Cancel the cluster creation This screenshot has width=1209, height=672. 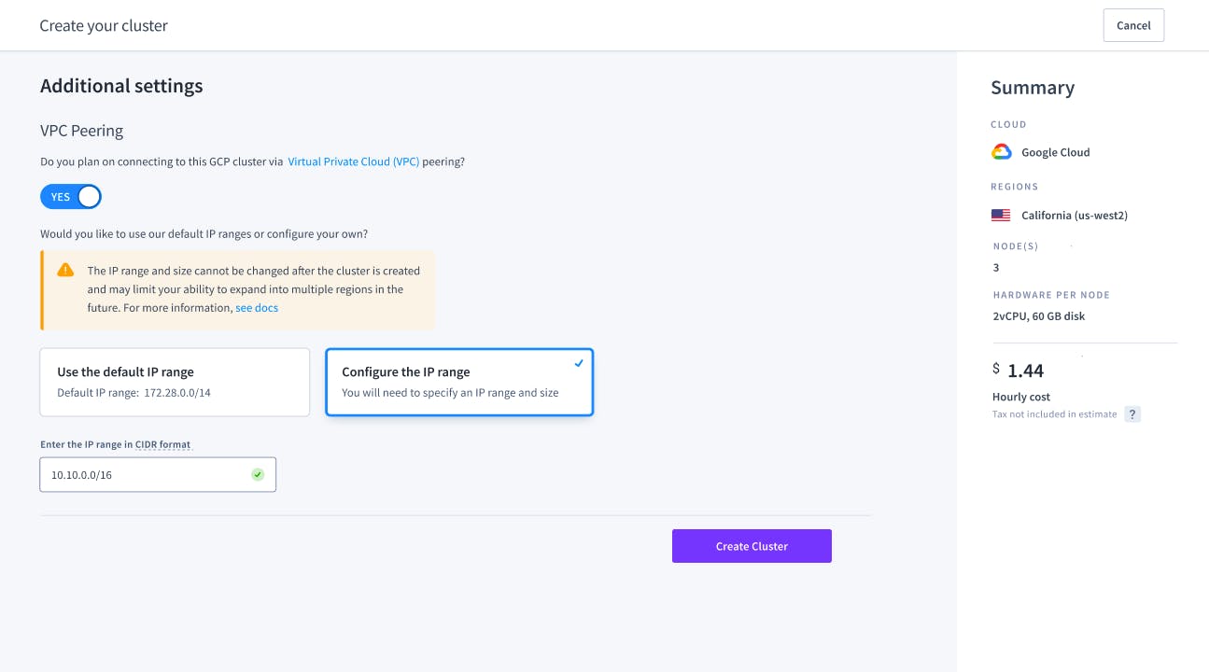click(1133, 25)
